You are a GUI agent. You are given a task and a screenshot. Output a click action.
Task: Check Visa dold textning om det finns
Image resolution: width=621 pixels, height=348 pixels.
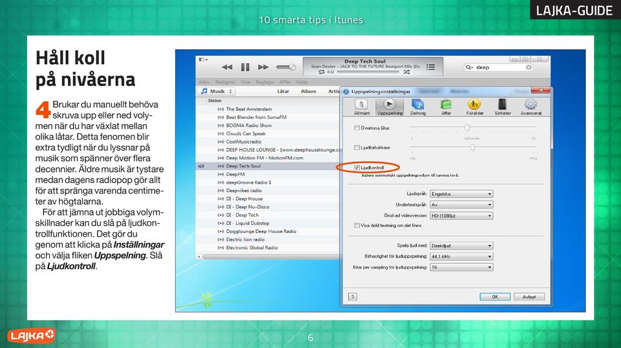point(356,225)
